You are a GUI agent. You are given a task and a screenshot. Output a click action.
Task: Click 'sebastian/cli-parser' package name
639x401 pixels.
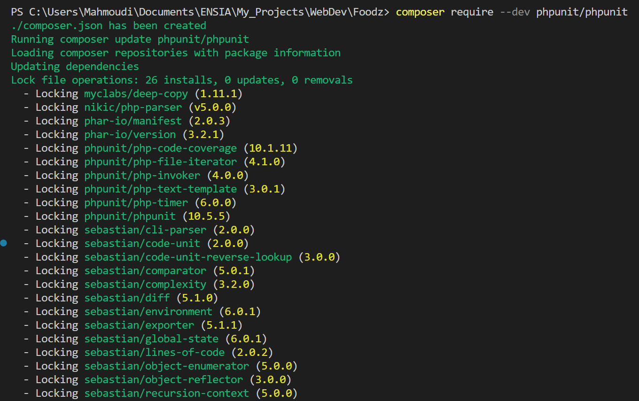145,230
